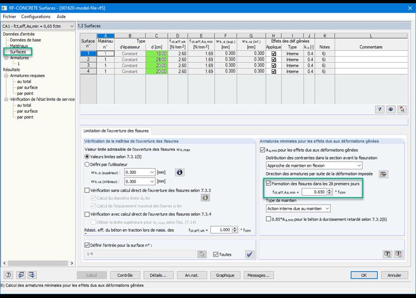Go to previous window with left arrow icon
This screenshot has height=298, width=416.
coord(21,275)
